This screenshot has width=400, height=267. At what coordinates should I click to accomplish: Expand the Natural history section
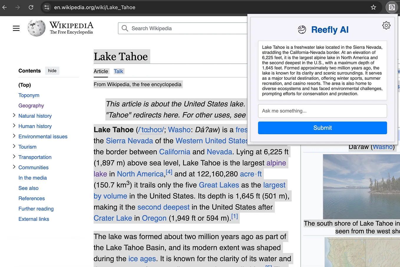pyautogui.click(x=14, y=115)
